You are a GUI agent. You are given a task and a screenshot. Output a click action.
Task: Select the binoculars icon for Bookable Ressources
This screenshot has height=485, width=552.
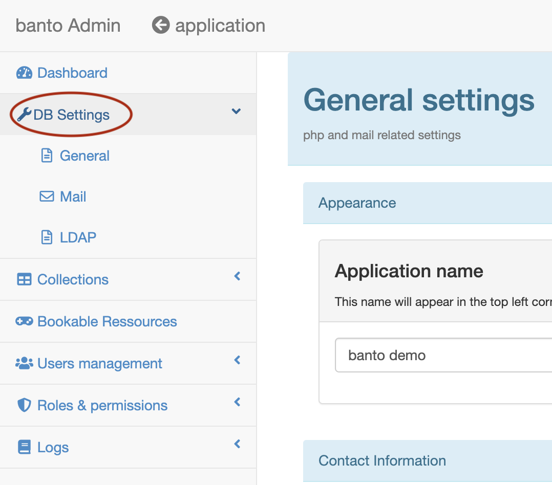click(x=25, y=321)
